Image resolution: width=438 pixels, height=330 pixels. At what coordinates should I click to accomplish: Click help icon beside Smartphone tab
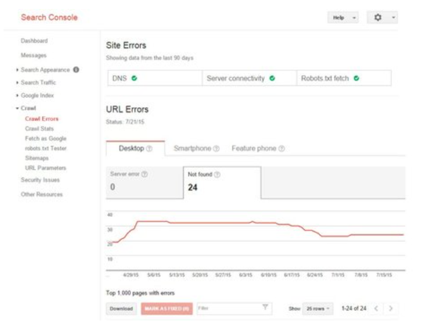pyautogui.click(x=216, y=148)
